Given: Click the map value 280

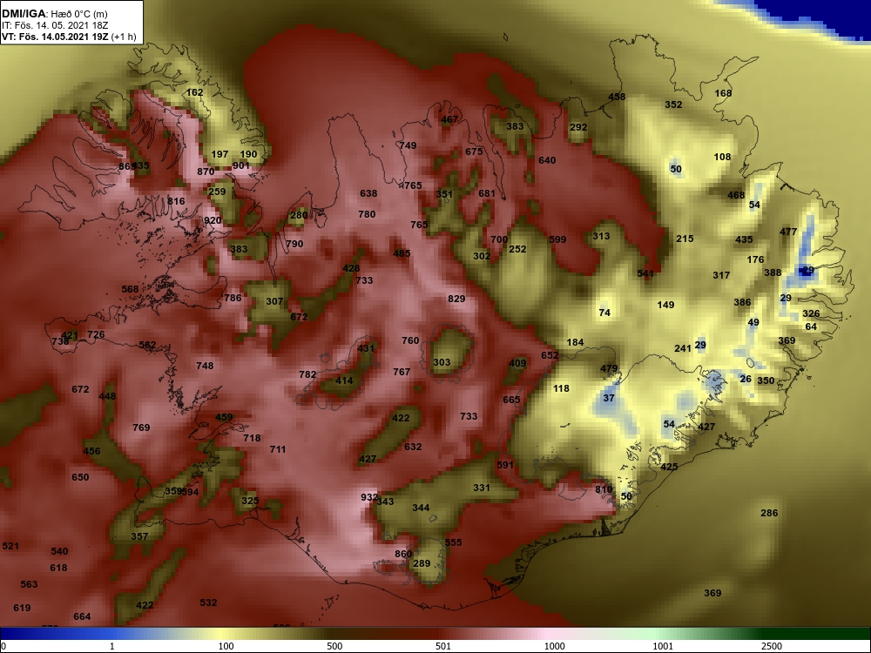Looking at the screenshot, I should point(299,215).
